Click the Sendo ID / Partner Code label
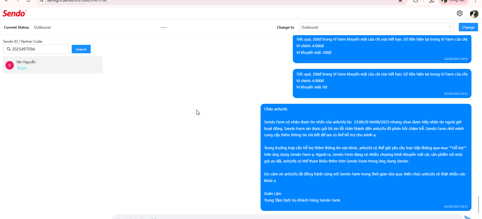The height and width of the screenshot is (219, 482). point(23,42)
